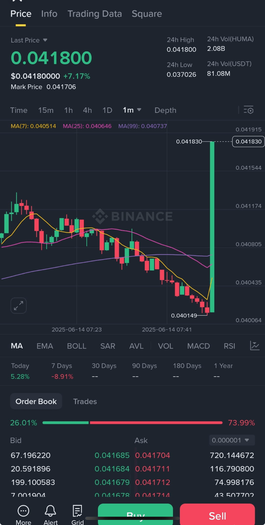Change order book precision 0.000001

232,440
